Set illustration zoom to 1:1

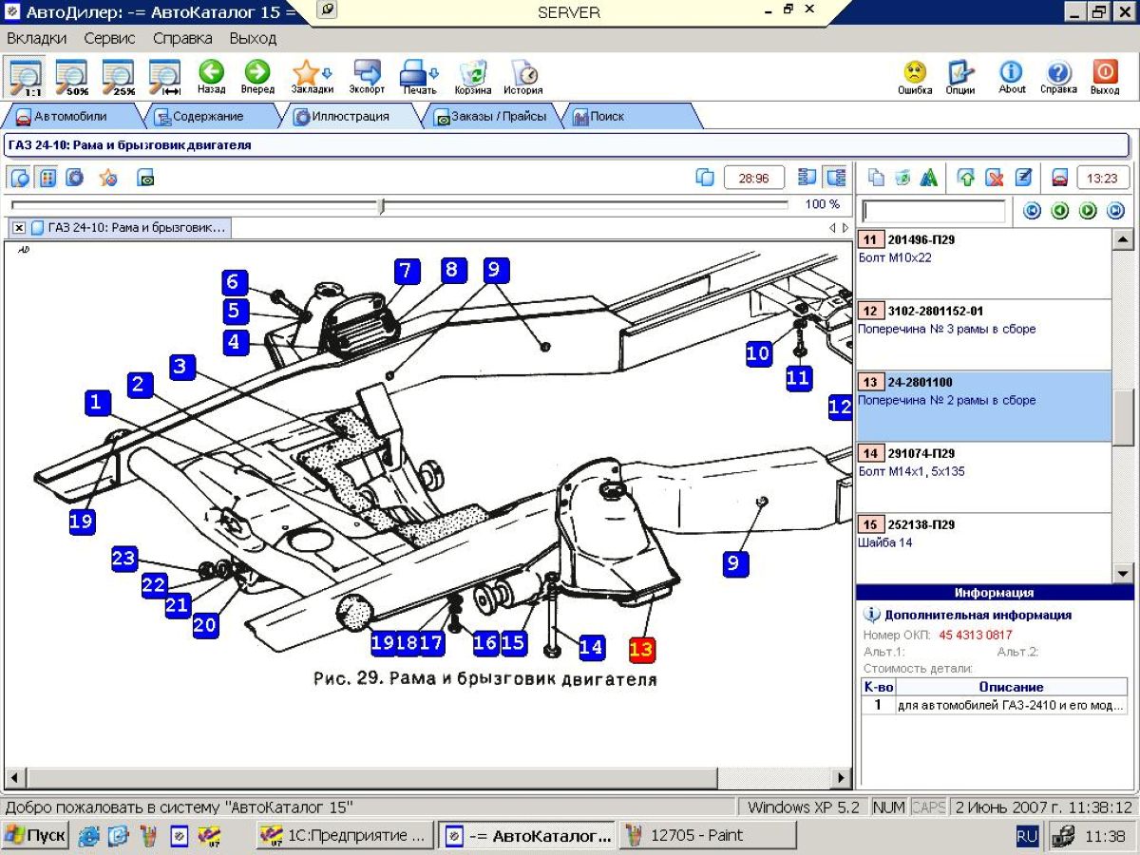(25, 78)
